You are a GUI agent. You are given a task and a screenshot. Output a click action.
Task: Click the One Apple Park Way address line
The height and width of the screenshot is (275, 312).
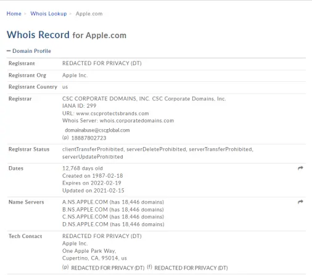(x=89, y=251)
